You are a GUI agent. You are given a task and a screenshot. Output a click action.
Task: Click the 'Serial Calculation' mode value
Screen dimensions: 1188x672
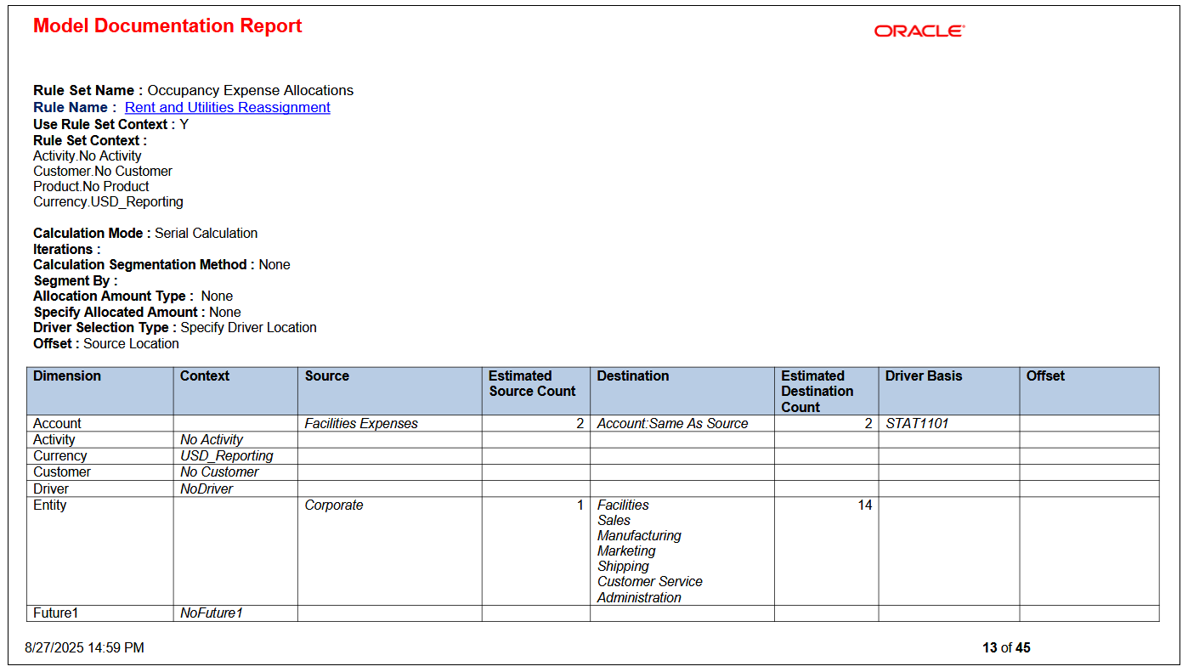[206, 233]
